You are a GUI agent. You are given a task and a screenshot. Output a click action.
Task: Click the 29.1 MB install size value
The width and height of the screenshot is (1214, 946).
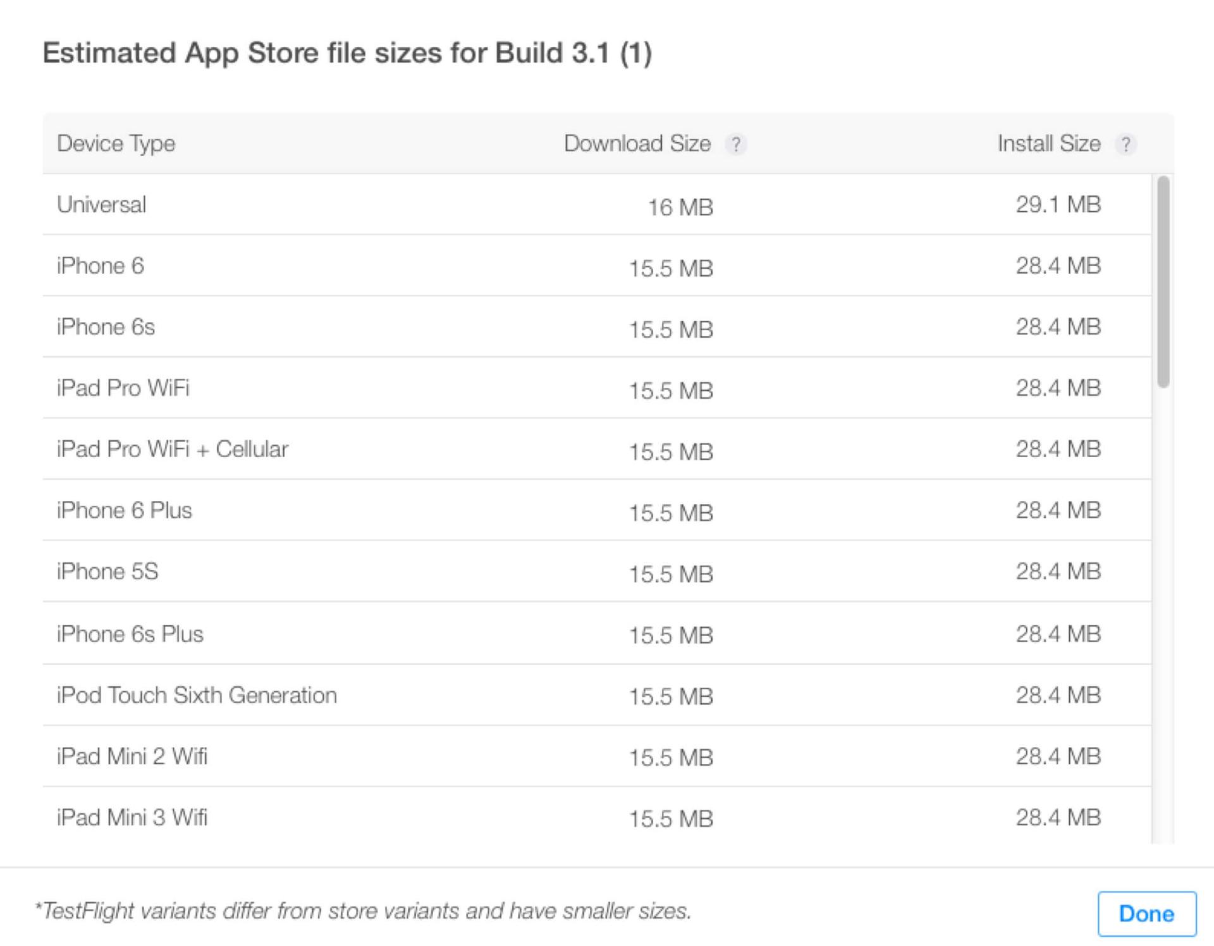click(1058, 205)
